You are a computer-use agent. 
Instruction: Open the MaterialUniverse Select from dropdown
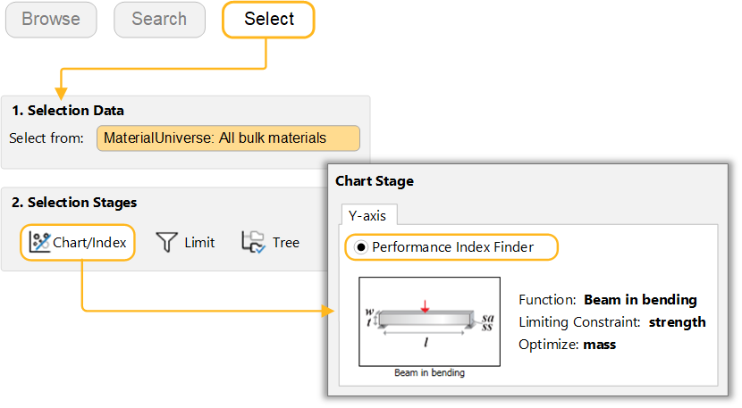(228, 138)
